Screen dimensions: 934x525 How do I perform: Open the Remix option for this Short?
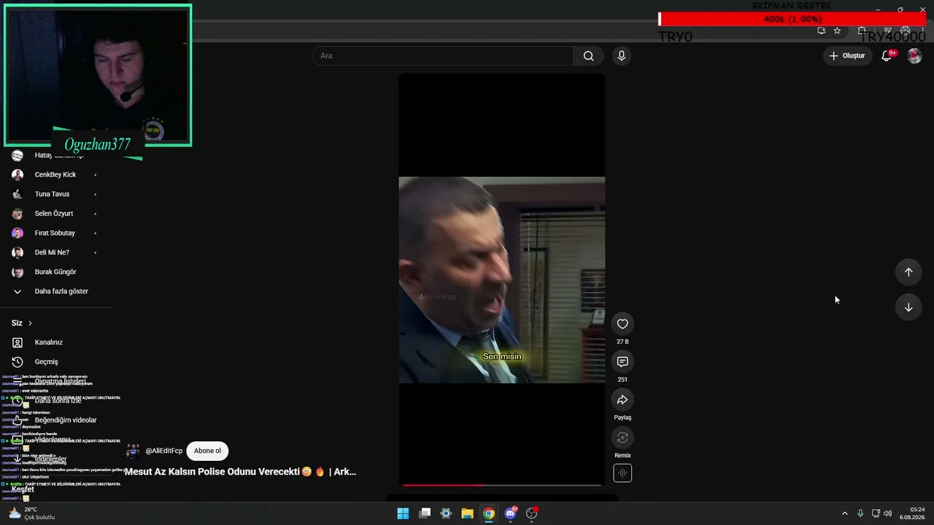coord(622,437)
